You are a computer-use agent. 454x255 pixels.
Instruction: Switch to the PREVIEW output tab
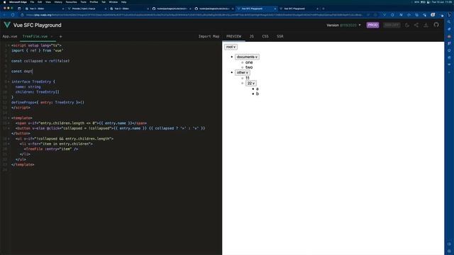coord(233,36)
